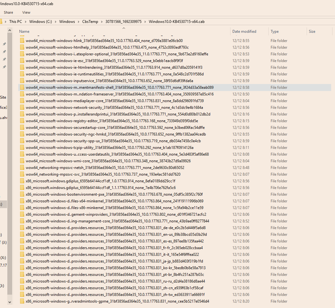Click the securestartup-core folder icon
This screenshot has width=335, height=308.
click(22, 128)
